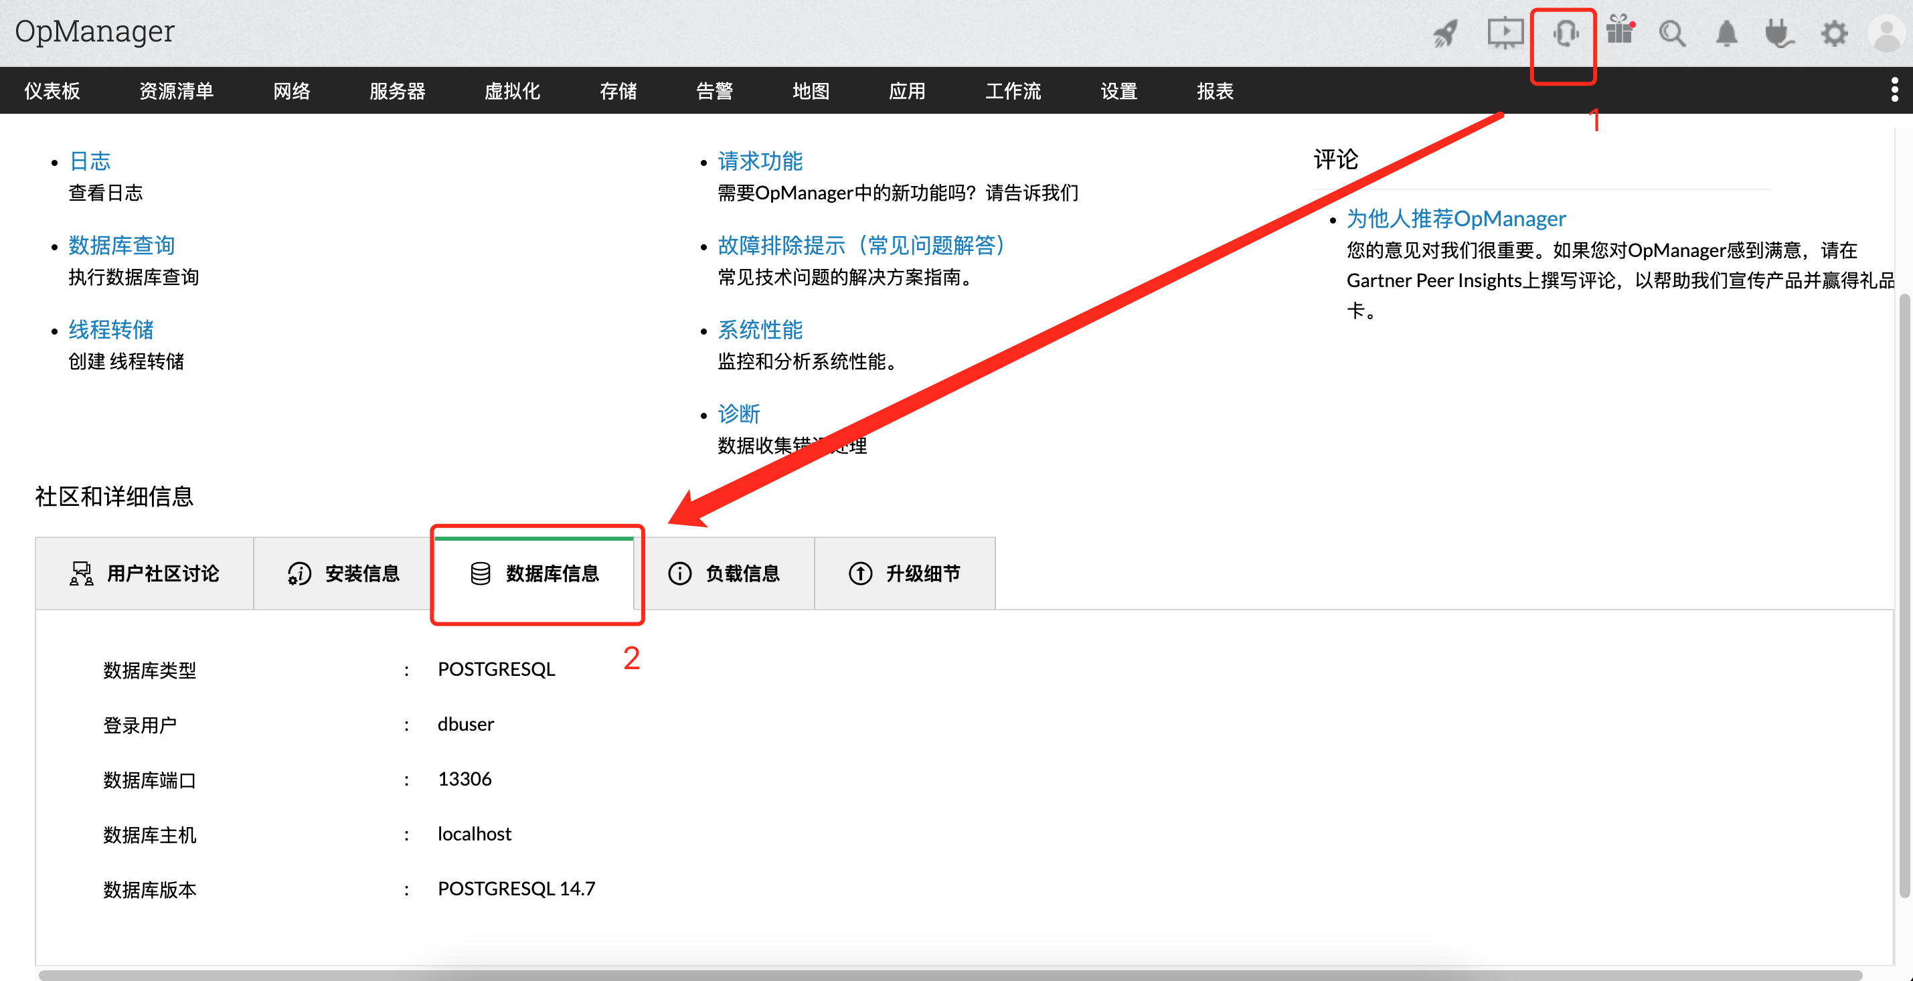This screenshot has width=1913, height=981.
Task: Open the 系统性能 link
Action: tap(760, 329)
